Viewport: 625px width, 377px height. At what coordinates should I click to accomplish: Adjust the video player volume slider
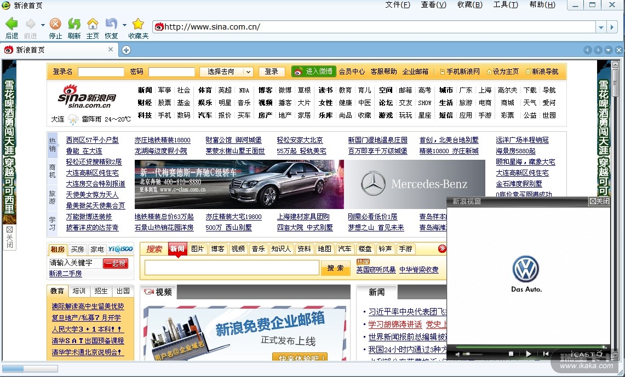(474, 354)
